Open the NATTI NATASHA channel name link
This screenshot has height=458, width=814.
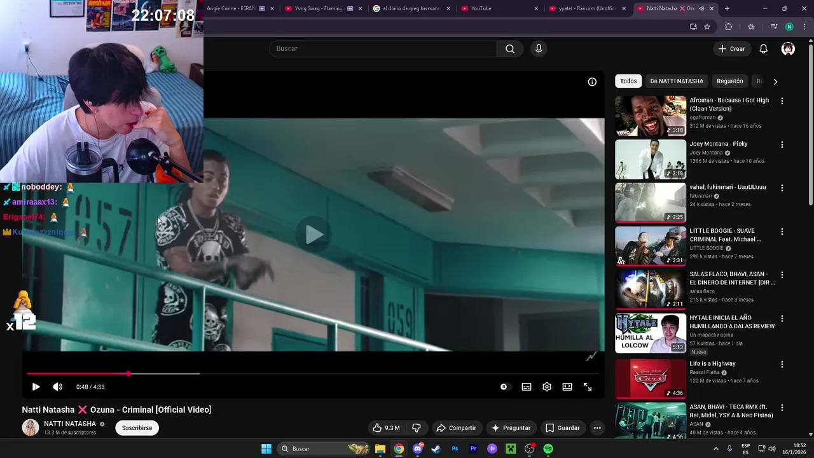click(x=70, y=424)
